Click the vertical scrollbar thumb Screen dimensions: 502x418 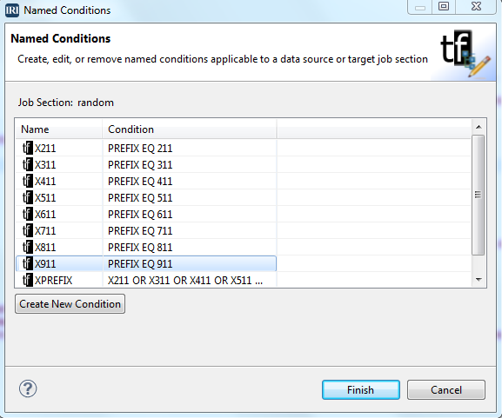pyautogui.click(x=479, y=195)
